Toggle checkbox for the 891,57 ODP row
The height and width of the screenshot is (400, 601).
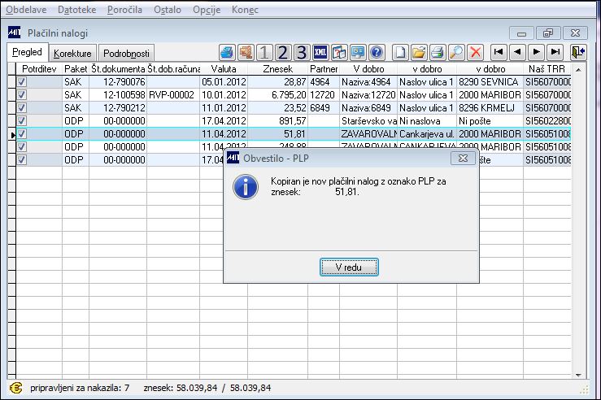(22, 120)
